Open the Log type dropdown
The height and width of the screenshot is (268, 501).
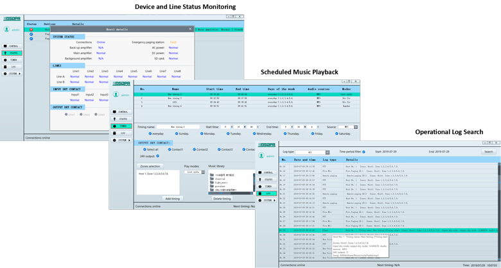[x=327, y=153]
